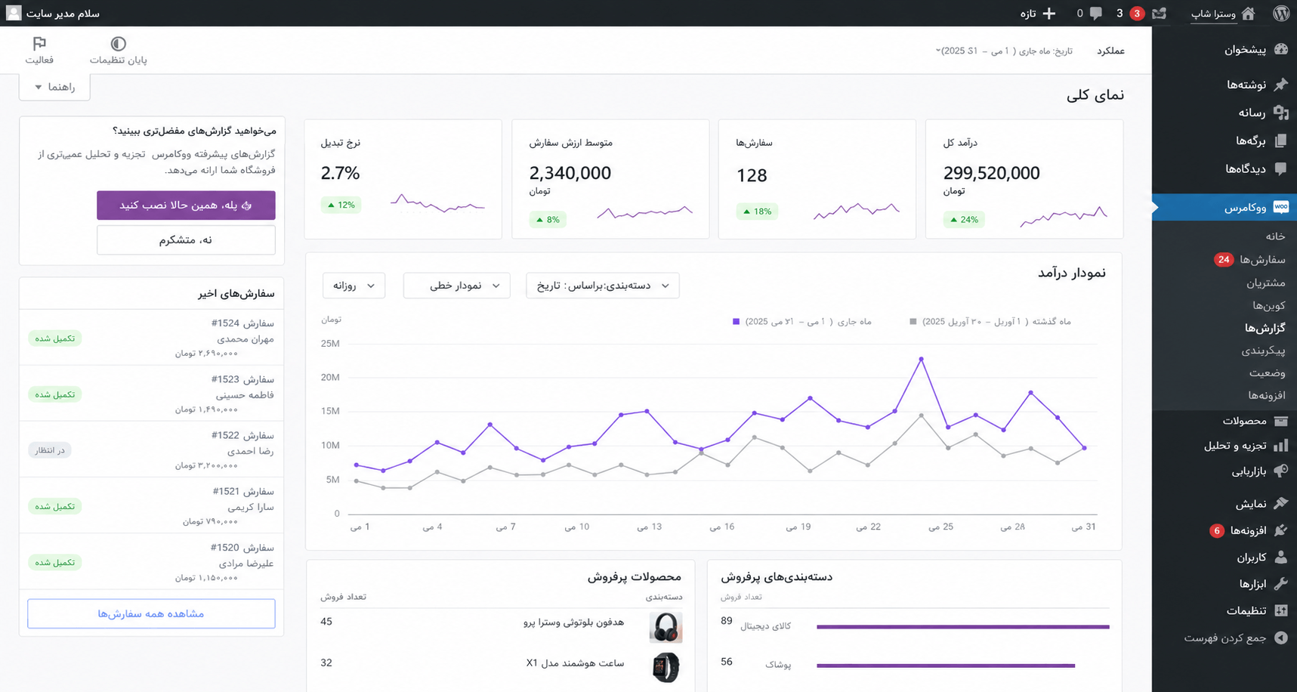Toggle ماه گذشته series in chart legend
Screen dimensions: 1297x692
click(990, 322)
